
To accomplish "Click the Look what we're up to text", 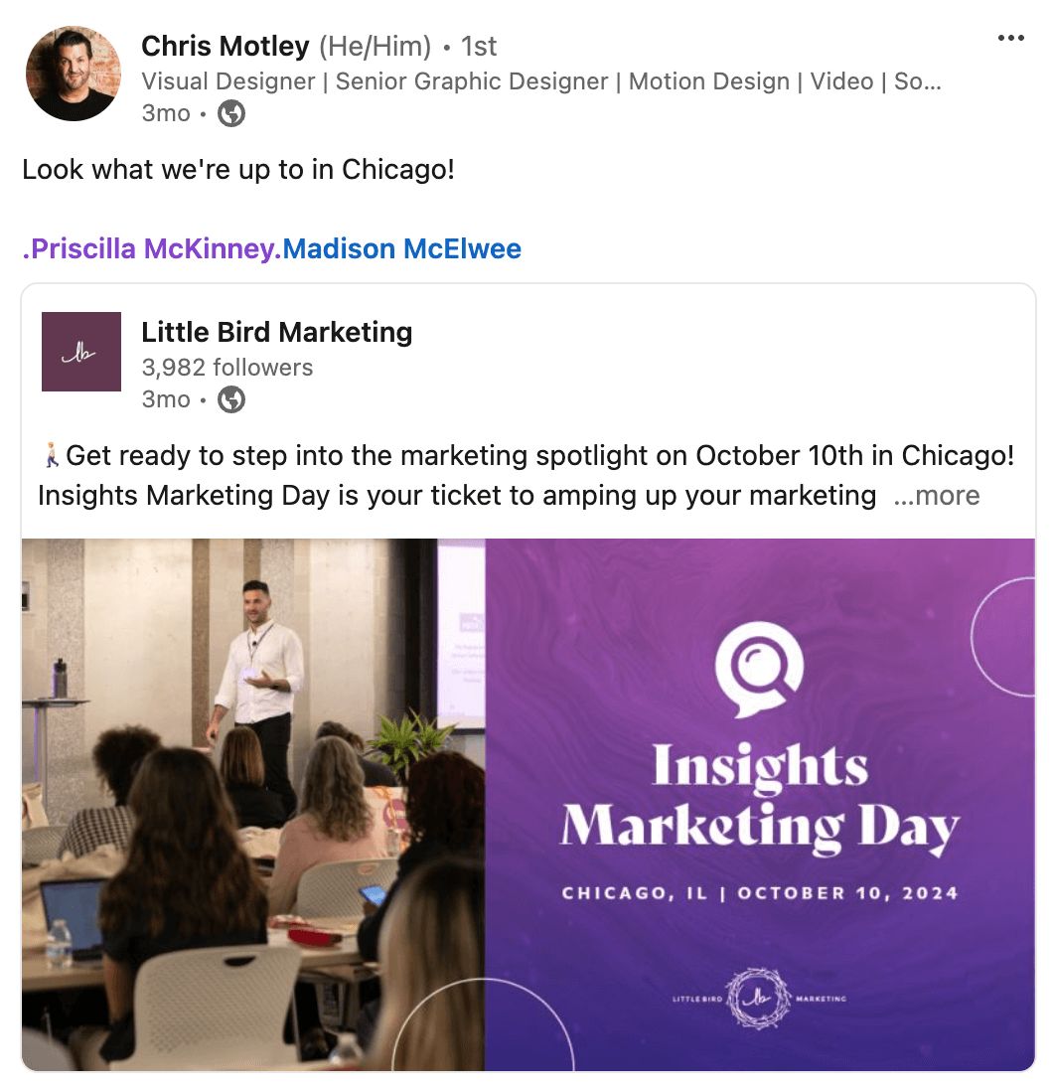I will (x=238, y=170).
